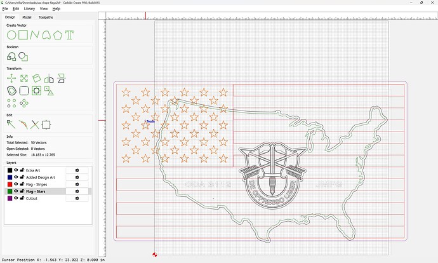The image size is (438, 263).
Task: Open the Circular Array tool
Action: [x=24, y=103]
